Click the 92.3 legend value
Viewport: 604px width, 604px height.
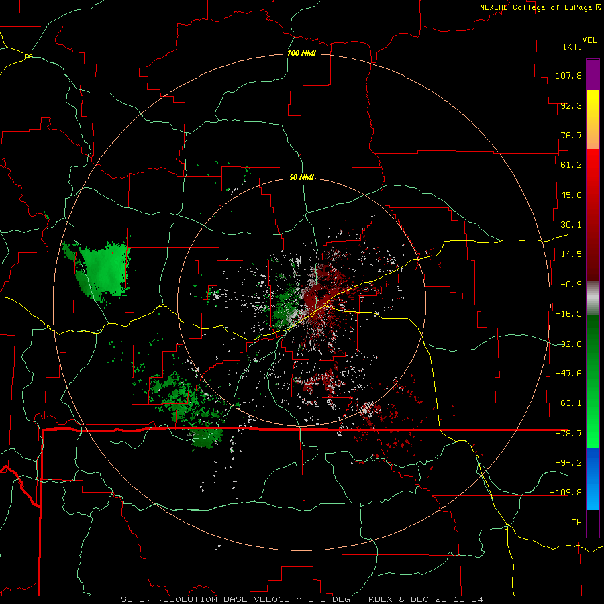[571, 105]
